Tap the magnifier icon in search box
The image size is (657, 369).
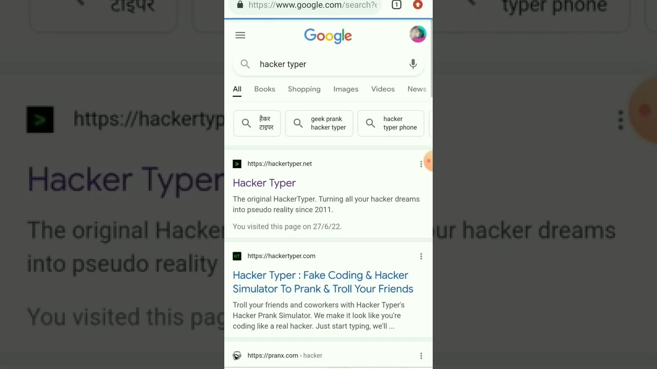(x=245, y=64)
